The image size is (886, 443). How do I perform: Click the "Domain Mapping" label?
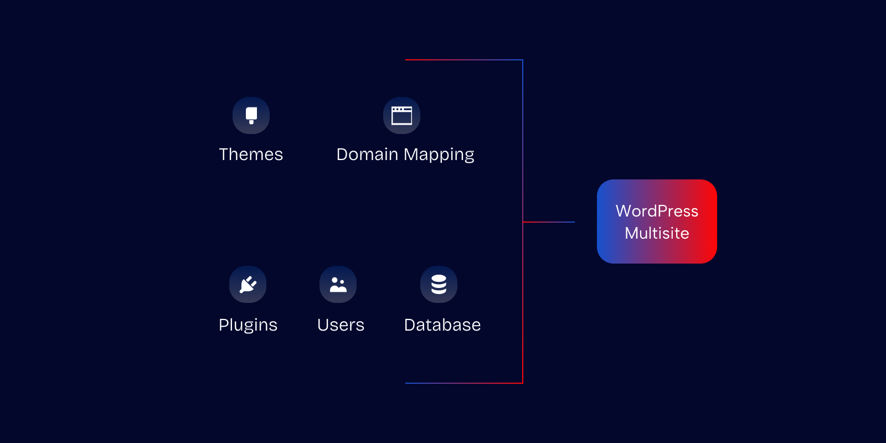(x=405, y=155)
